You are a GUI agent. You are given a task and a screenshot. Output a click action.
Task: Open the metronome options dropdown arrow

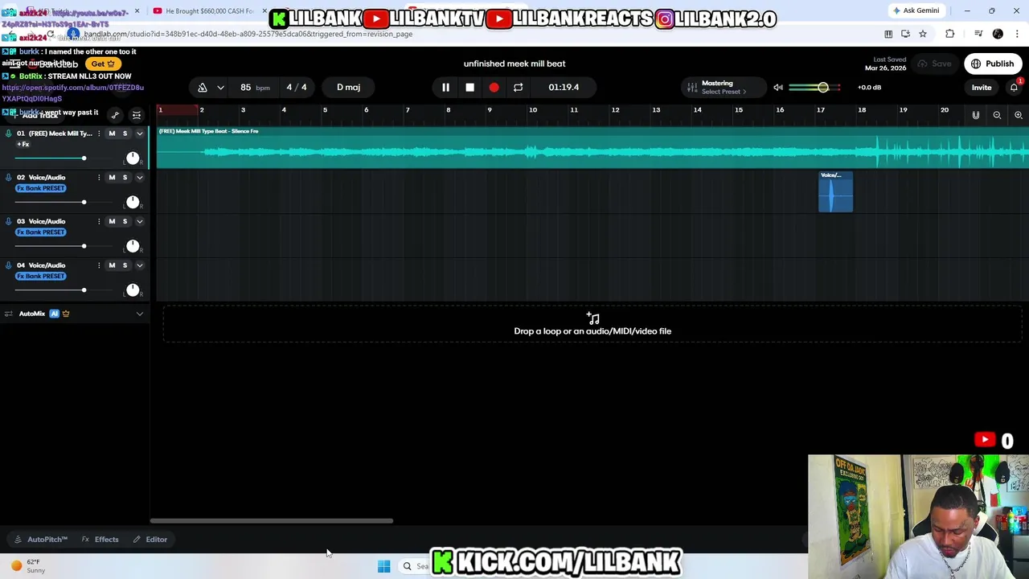pos(220,87)
